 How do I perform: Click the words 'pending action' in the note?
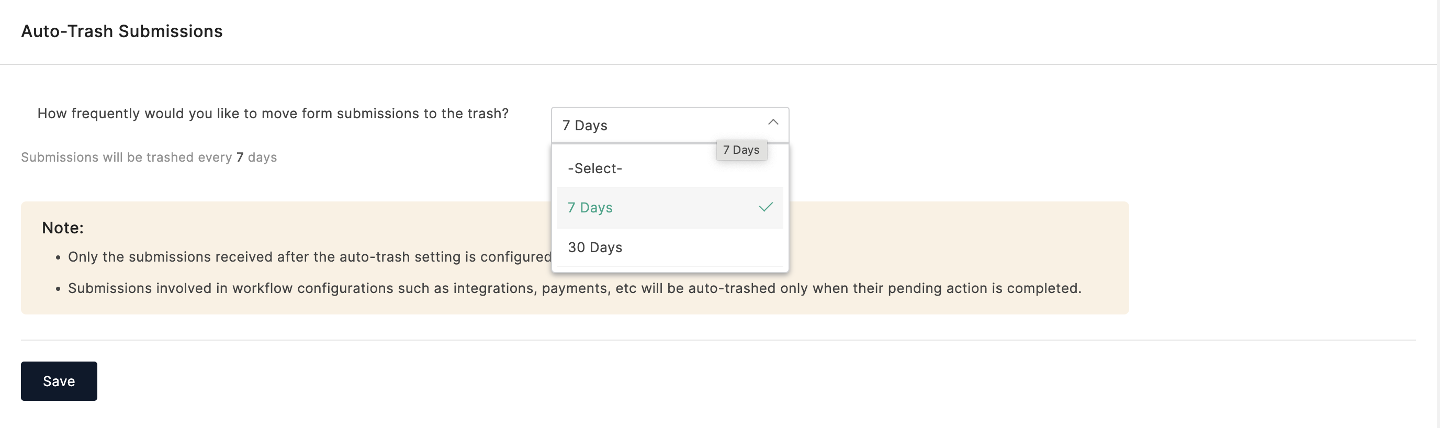937,288
